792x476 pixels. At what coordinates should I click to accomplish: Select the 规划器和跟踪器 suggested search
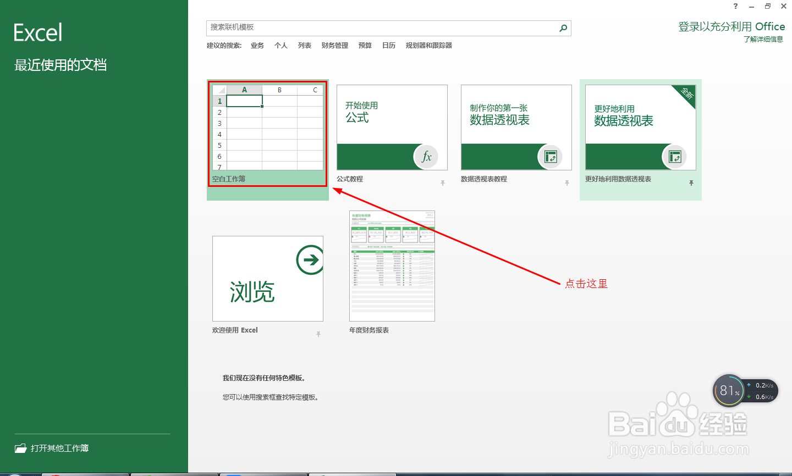(429, 46)
